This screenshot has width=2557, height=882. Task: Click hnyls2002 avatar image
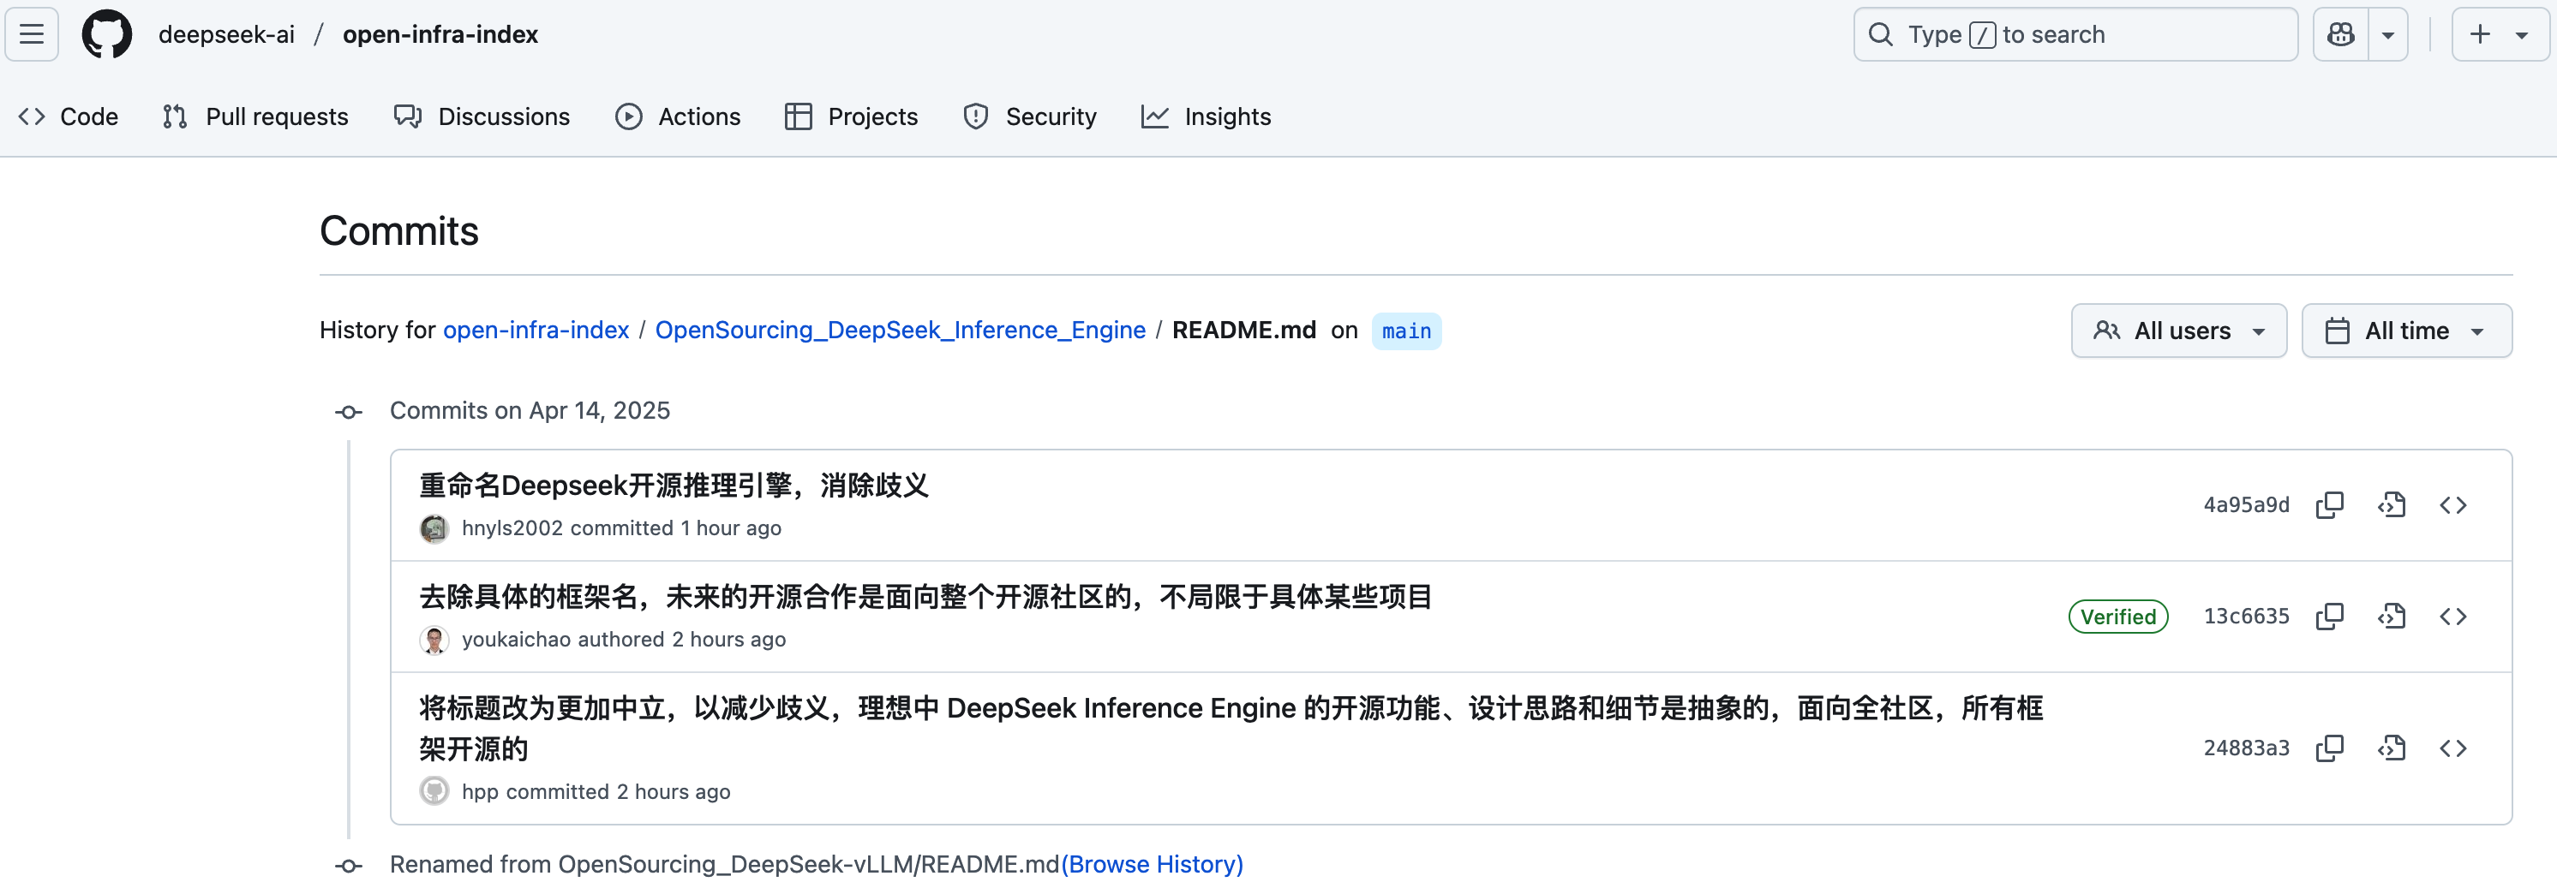pyautogui.click(x=434, y=529)
